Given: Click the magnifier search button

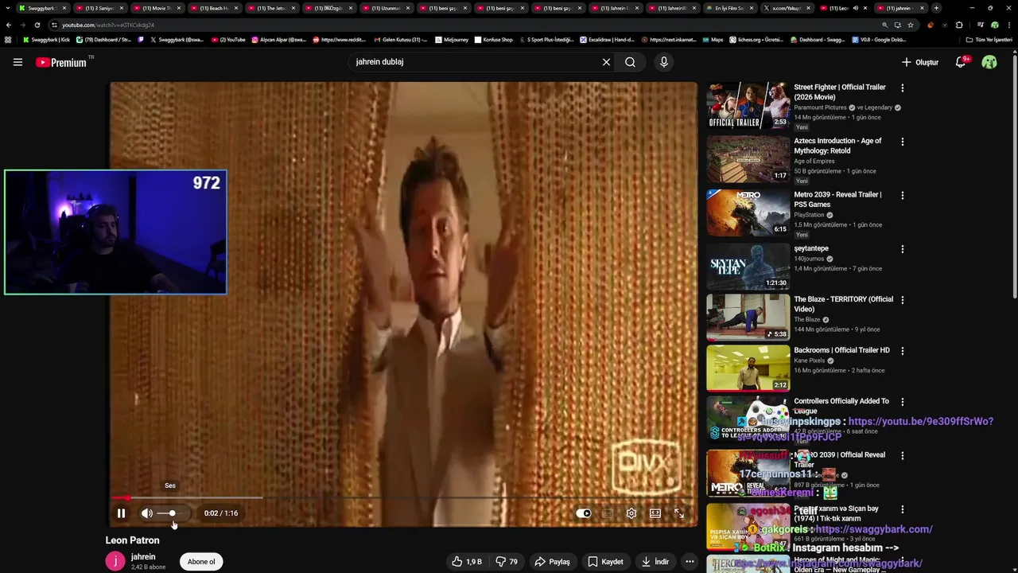Looking at the screenshot, I should point(630,62).
